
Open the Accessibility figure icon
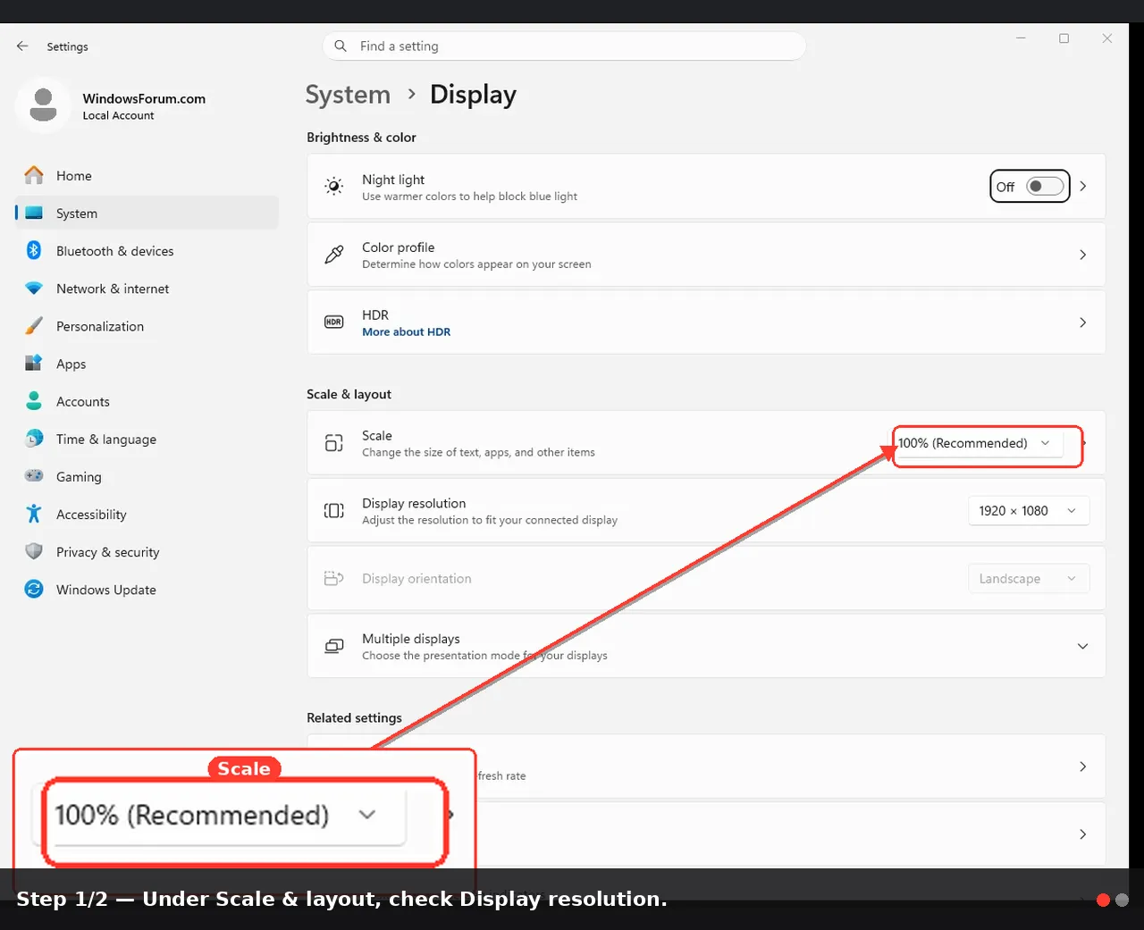pos(34,514)
